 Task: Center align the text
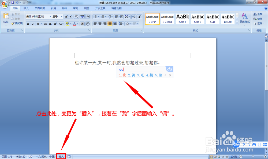pos(100,24)
